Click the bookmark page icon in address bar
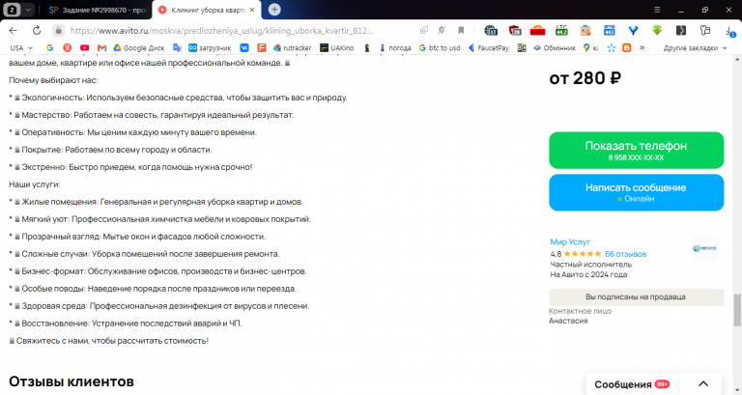Viewport: 742px width, 395px height. click(461, 30)
